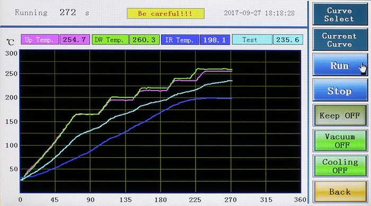Click the Test value 235.6
This screenshot has height=206, width=371.
coord(288,40)
